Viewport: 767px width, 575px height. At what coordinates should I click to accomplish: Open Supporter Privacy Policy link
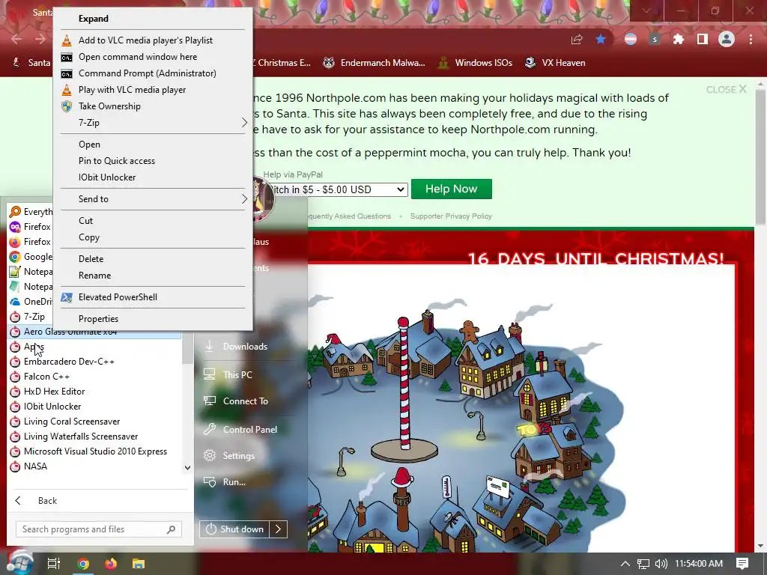click(x=450, y=216)
